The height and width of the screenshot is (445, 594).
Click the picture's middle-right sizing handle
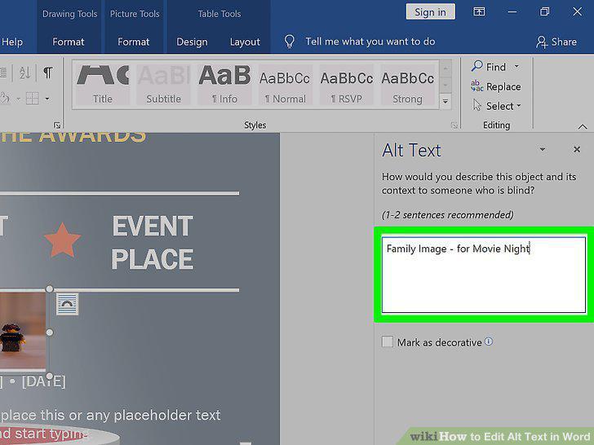49,333
